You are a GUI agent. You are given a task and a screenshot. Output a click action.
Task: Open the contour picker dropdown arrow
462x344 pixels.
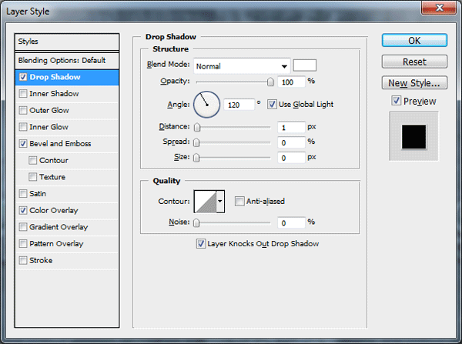(220, 202)
